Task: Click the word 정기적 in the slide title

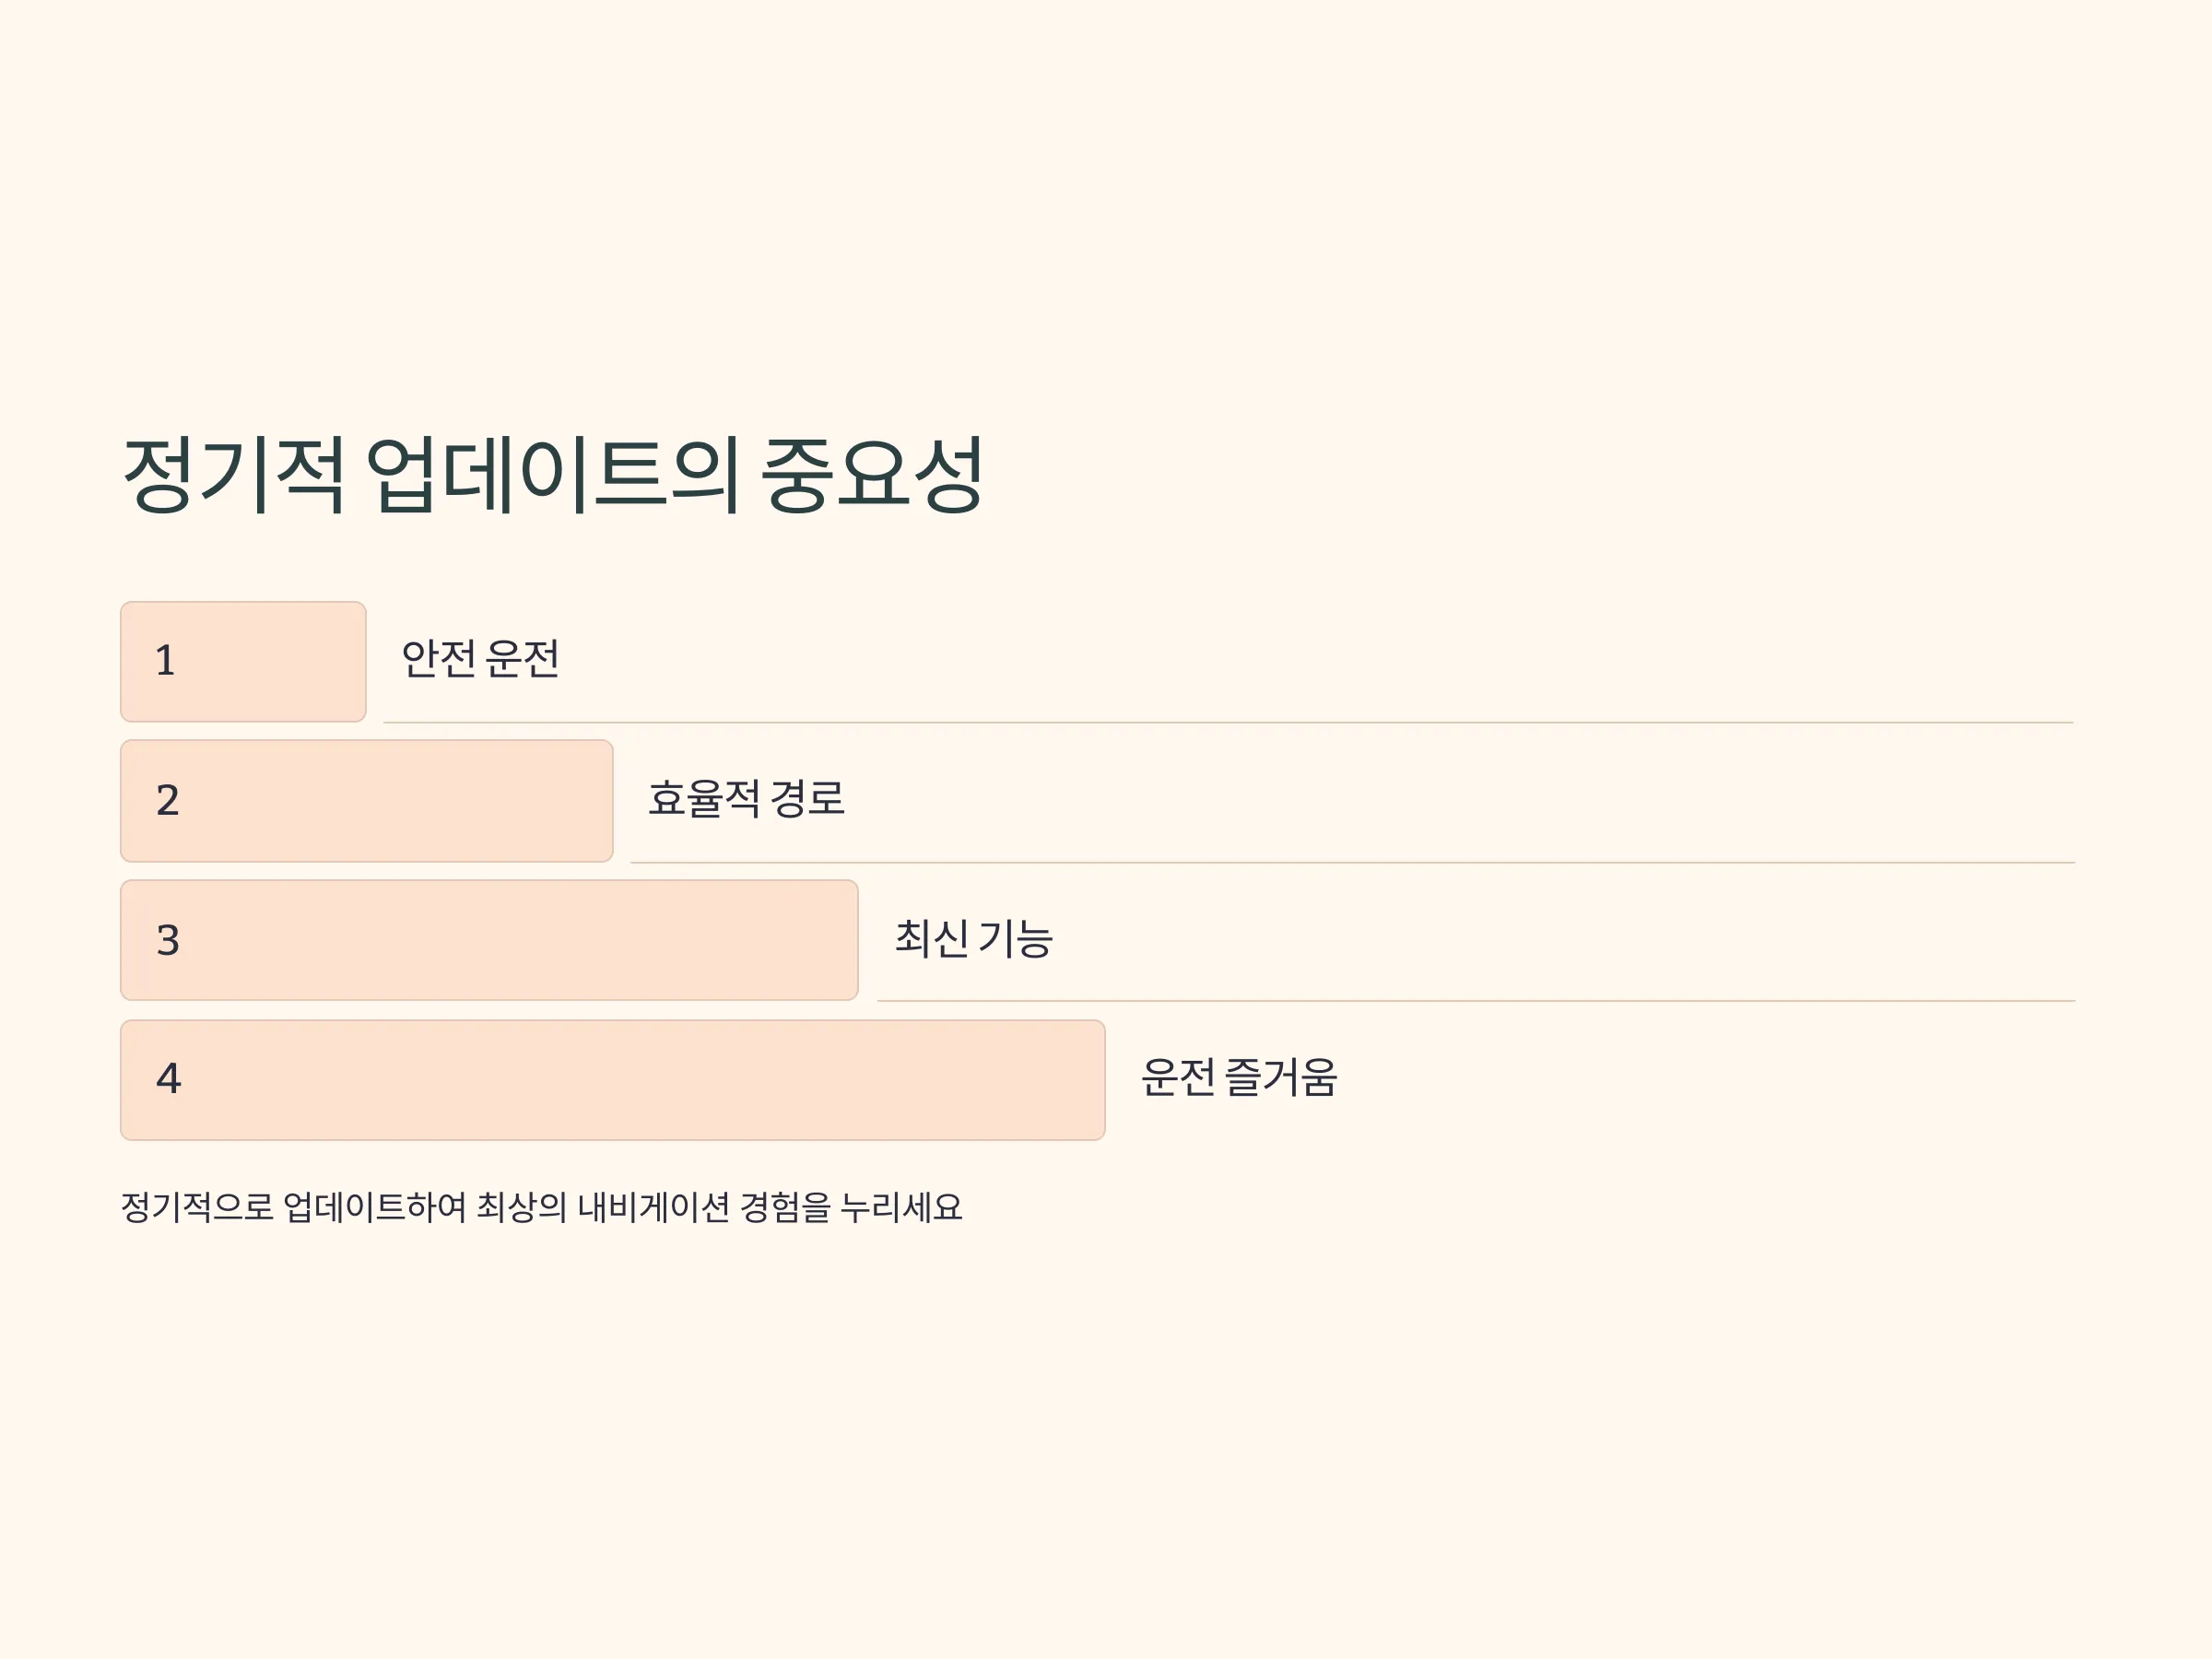Action: tap(234, 475)
